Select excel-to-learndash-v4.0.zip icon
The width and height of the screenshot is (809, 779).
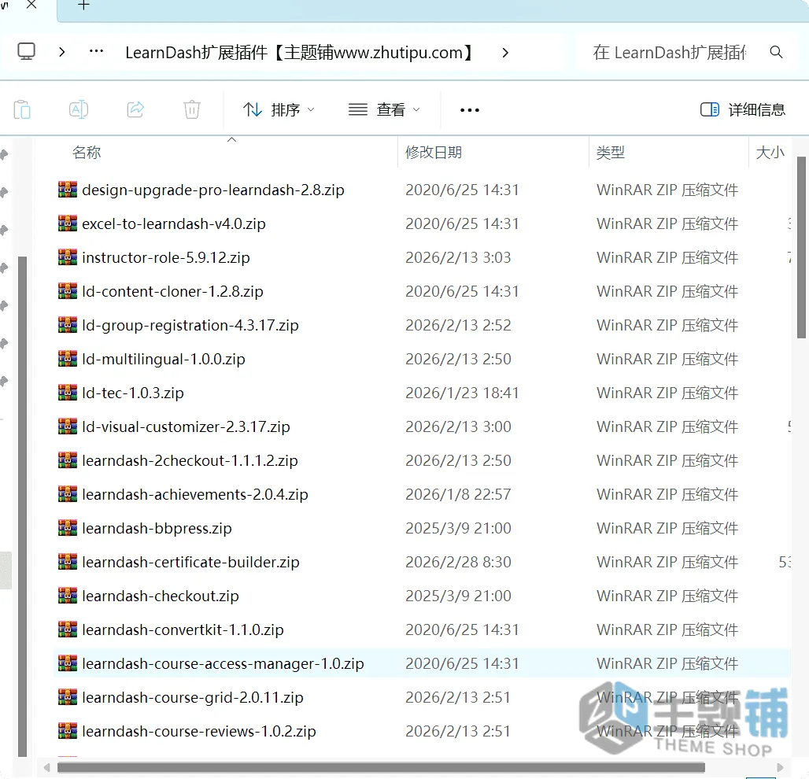[x=68, y=223]
